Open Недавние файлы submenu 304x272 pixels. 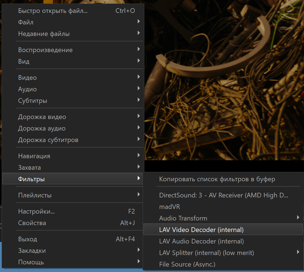coord(44,34)
